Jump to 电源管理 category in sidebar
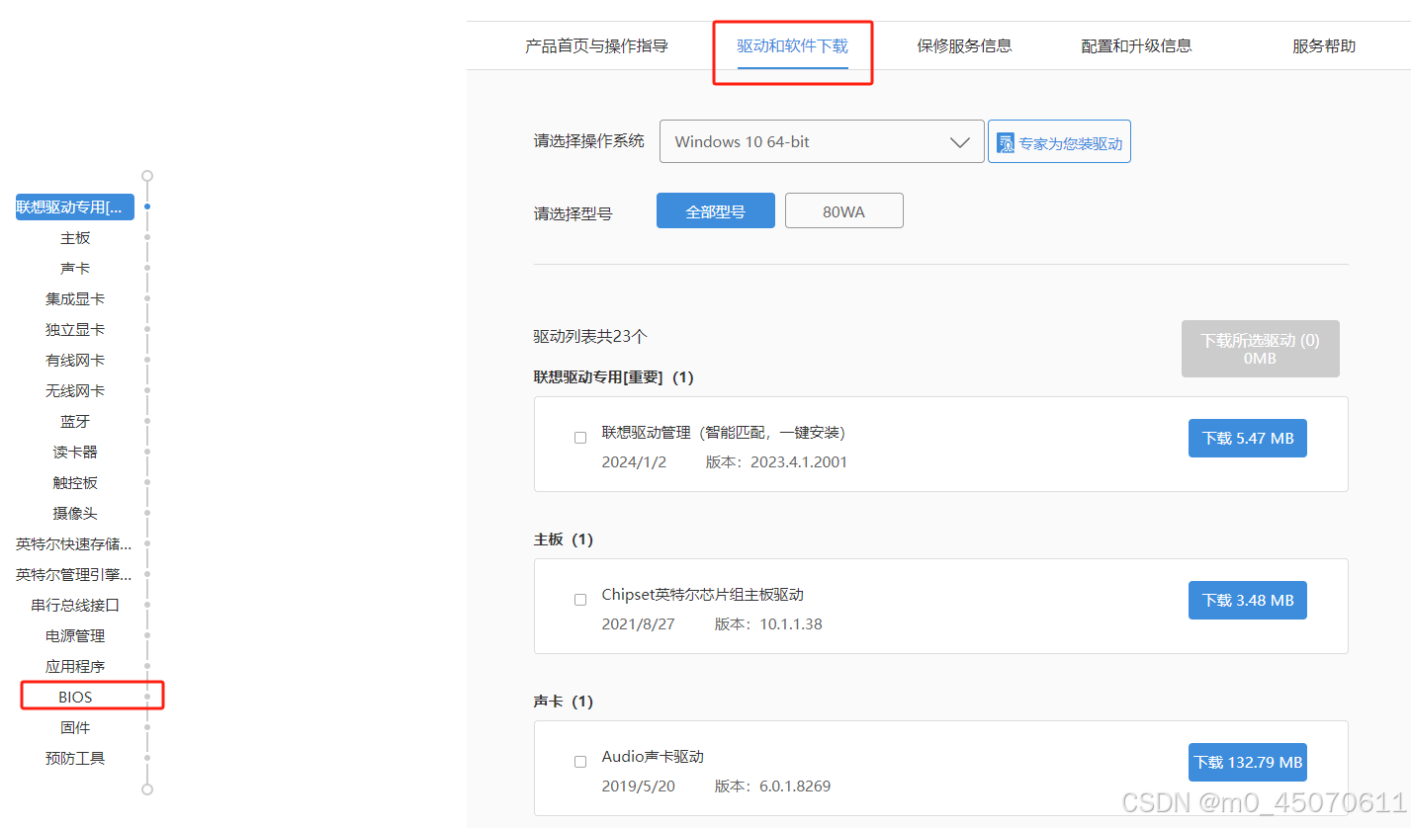 click(75, 636)
